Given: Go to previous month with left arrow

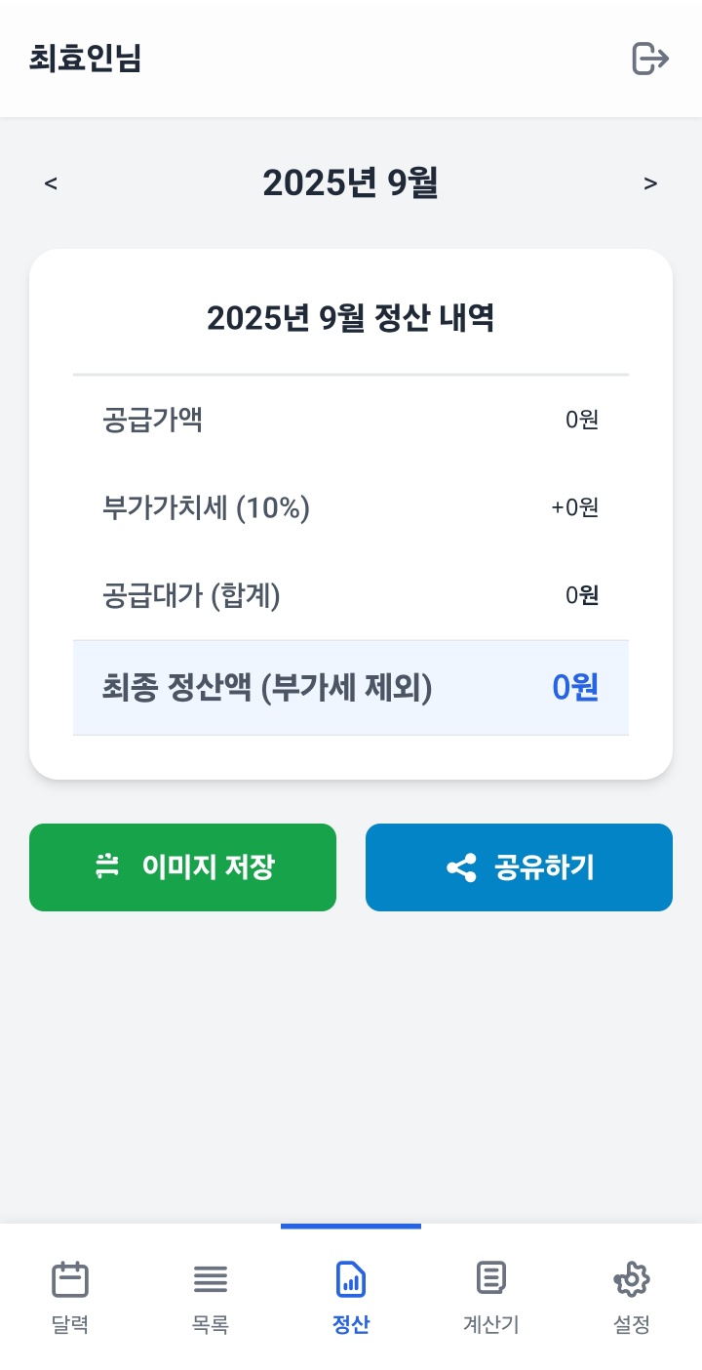Looking at the screenshot, I should click(51, 183).
